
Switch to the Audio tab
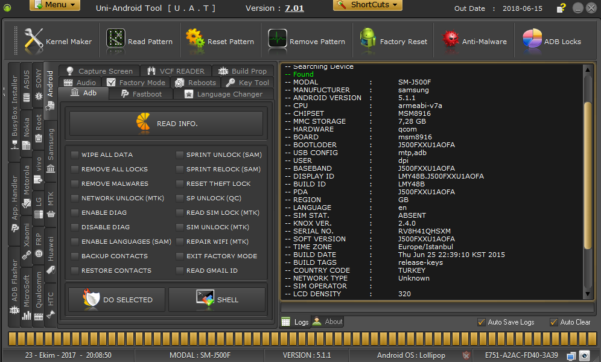point(80,83)
